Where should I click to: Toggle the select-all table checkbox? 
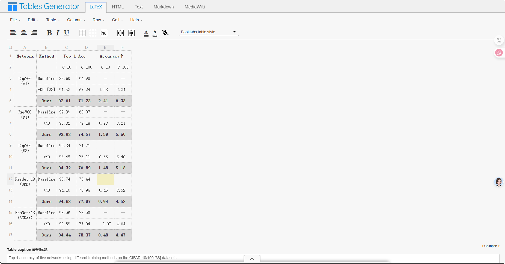[10, 47]
